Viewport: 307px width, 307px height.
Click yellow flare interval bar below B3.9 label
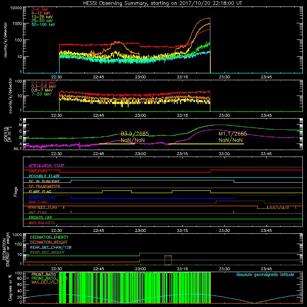pos(117,144)
